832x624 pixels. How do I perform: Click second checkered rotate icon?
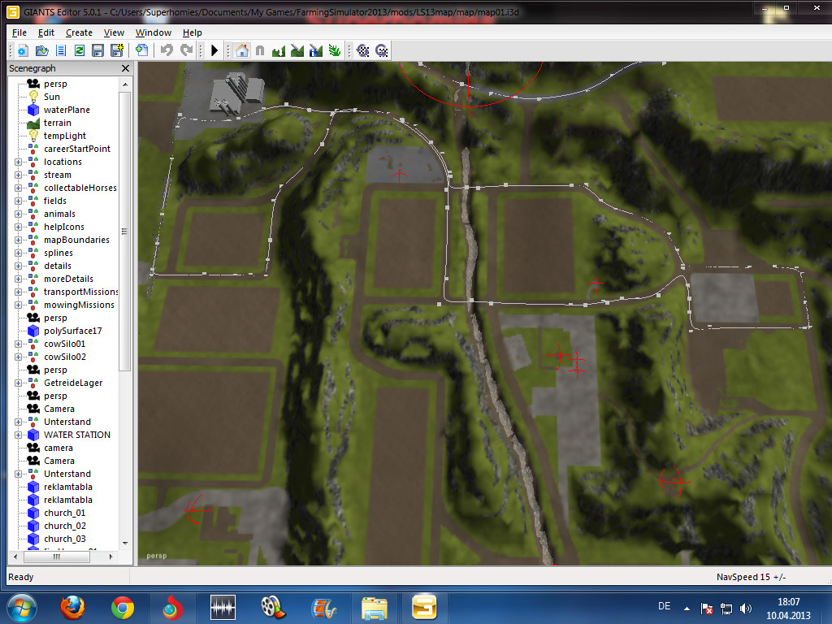(382, 51)
